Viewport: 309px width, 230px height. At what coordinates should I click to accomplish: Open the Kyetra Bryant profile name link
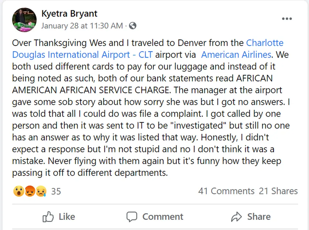point(69,14)
